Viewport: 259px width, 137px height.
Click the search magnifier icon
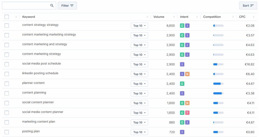click(52, 6)
